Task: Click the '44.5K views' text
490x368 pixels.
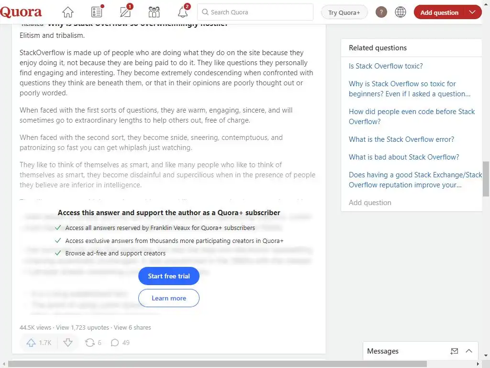Action: click(35, 327)
